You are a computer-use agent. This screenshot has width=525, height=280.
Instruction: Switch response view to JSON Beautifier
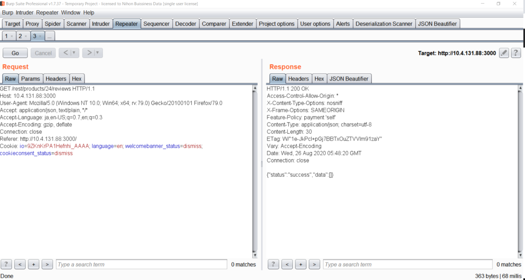pos(349,79)
